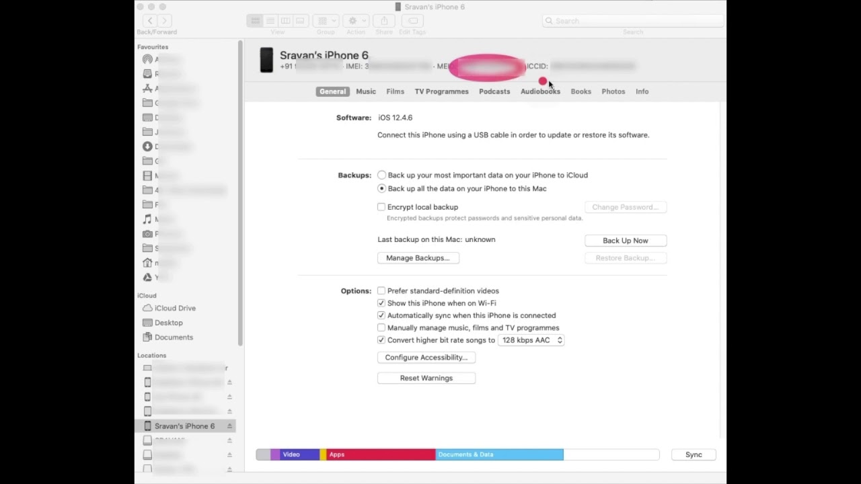The image size is (861, 484).
Task: Enable Manually manage music, films, TV programmes
Action: pos(381,328)
